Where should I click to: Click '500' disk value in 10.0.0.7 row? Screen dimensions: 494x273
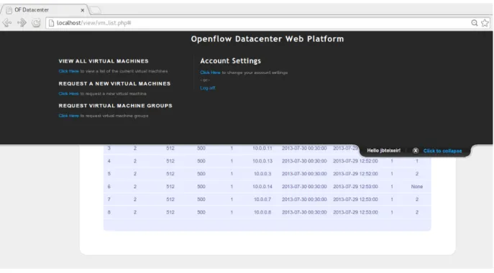(201, 199)
